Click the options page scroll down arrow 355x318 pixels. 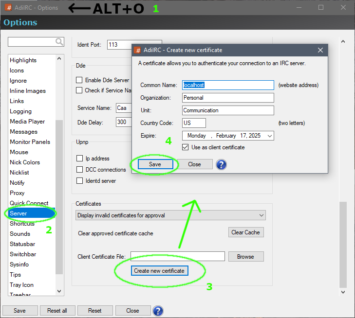pyautogui.click(x=343, y=292)
